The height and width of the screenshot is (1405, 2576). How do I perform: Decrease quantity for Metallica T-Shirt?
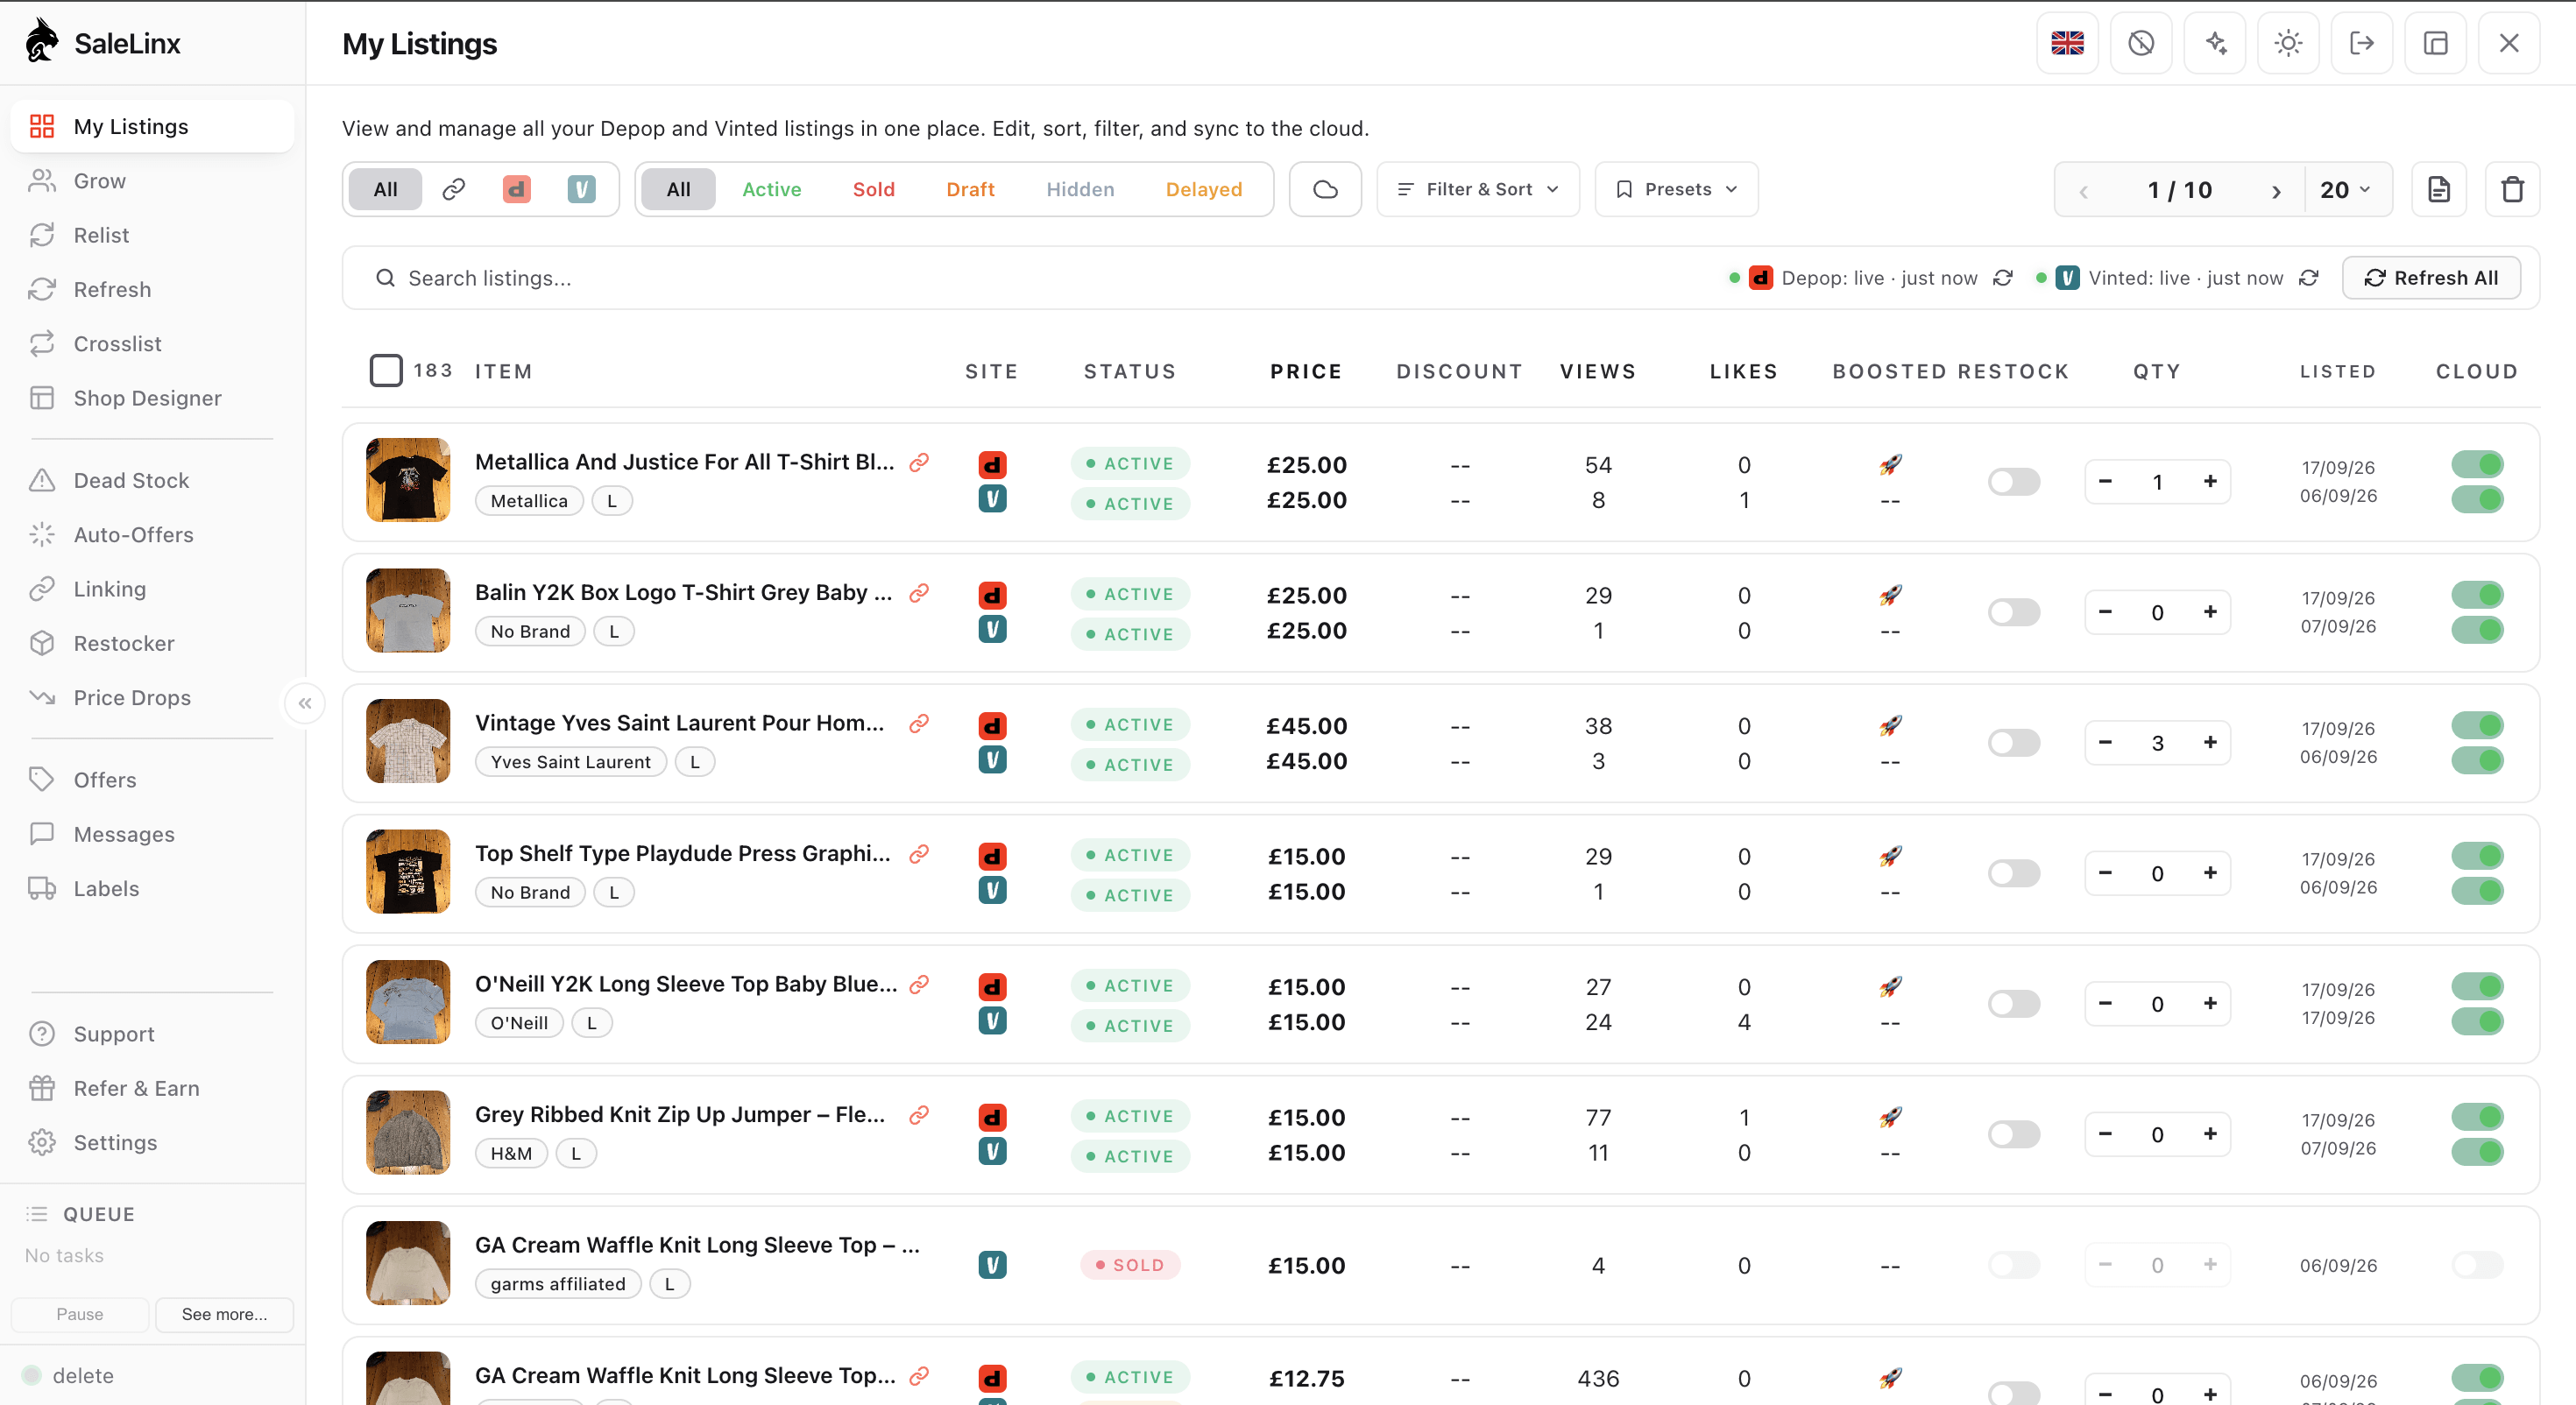point(2105,481)
